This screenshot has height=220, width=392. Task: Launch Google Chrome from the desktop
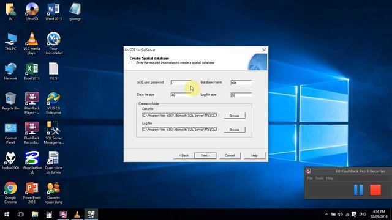pyautogui.click(x=10, y=193)
